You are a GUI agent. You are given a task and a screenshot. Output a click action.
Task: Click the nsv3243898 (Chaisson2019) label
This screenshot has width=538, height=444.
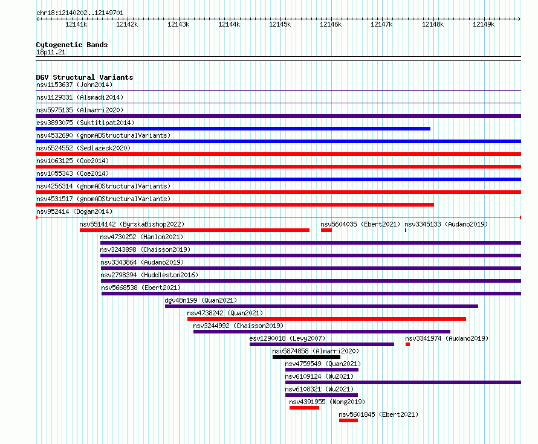click(x=145, y=249)
